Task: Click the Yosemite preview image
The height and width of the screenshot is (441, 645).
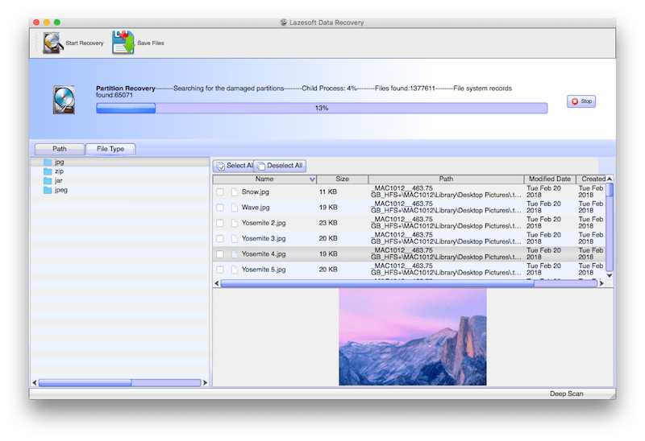Action: [413, 336]
